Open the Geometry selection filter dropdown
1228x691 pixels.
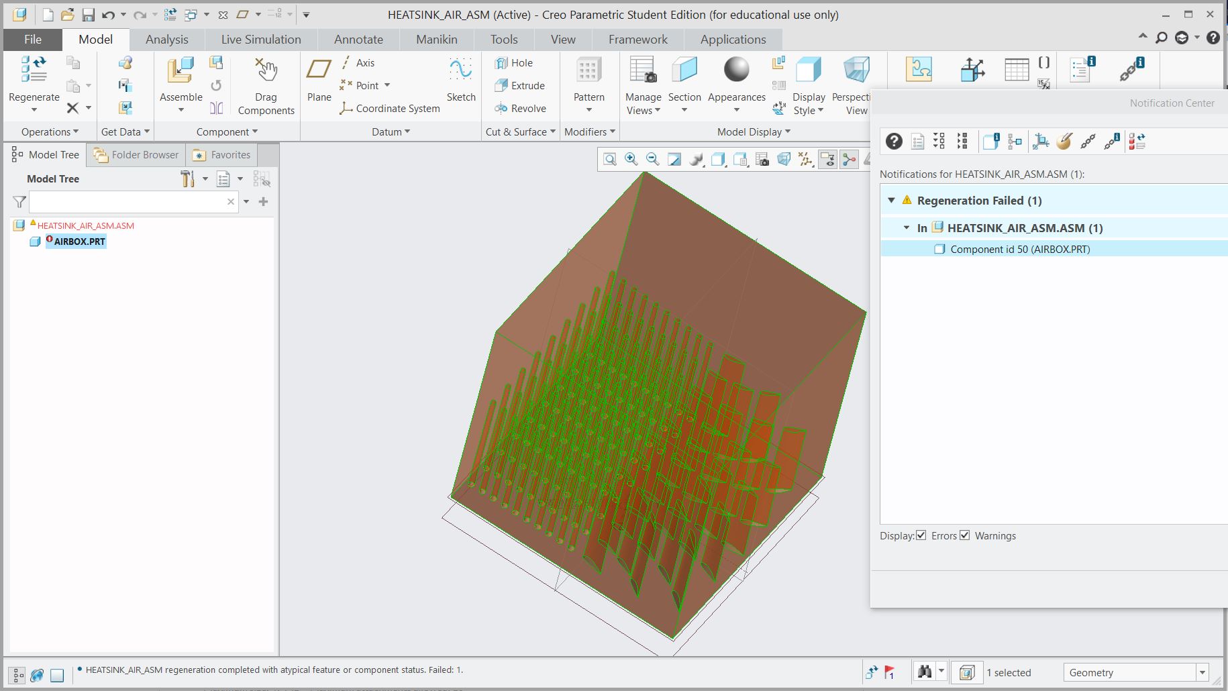(x=1202, y=672)
